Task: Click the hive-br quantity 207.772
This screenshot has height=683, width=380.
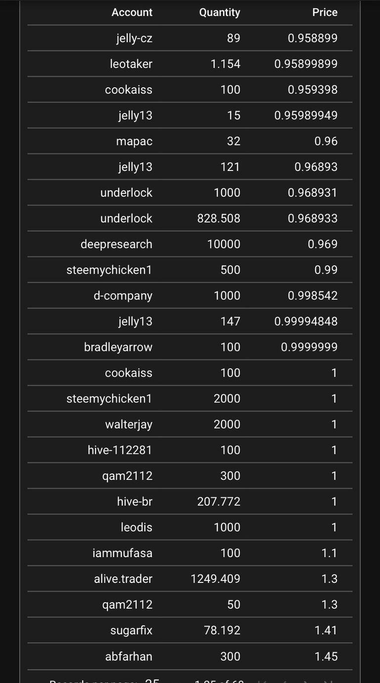Action: coord(219,502)
